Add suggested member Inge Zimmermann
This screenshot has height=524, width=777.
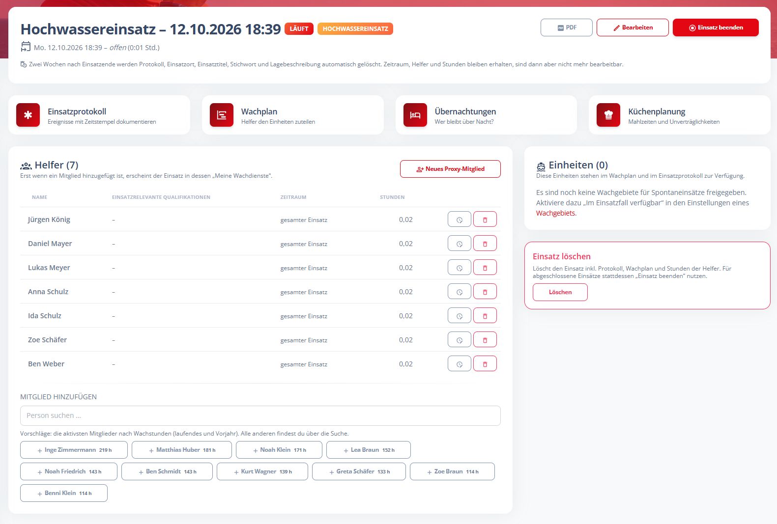click(x=74, y=450)
